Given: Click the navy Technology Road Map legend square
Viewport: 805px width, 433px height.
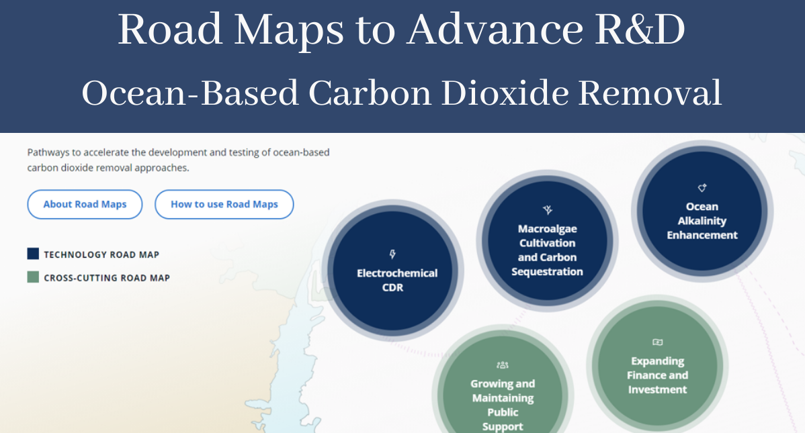Looking at the screenshot, I should (x=32, y=253).
